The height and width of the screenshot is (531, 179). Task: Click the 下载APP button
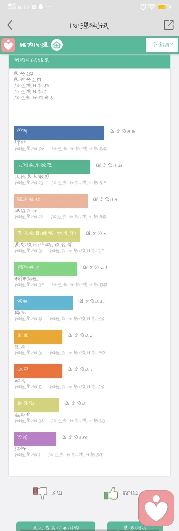tap(162, 45)
